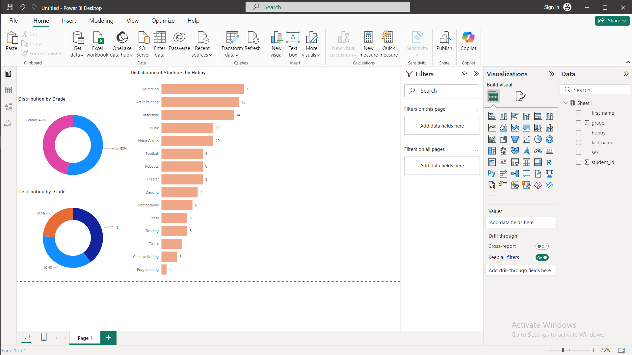Check the hobby field checkbox
The image size is (632, 355).
(x=578, y=133)
